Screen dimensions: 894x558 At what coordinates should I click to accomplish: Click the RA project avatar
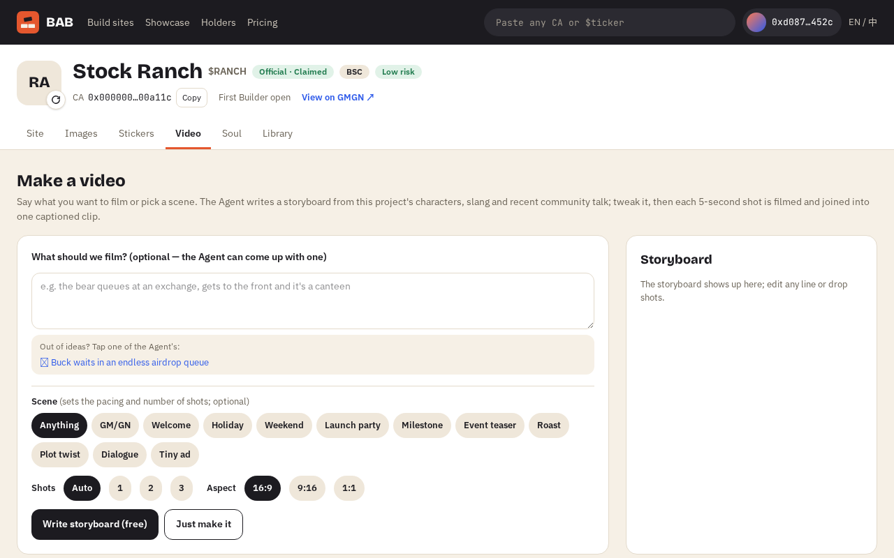[39, 83]
